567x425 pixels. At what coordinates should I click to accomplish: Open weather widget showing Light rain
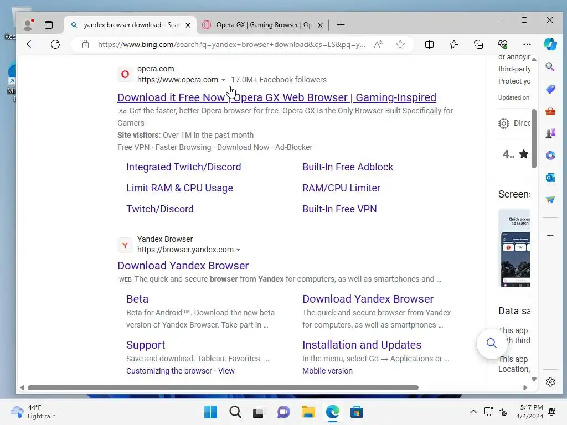33,412
